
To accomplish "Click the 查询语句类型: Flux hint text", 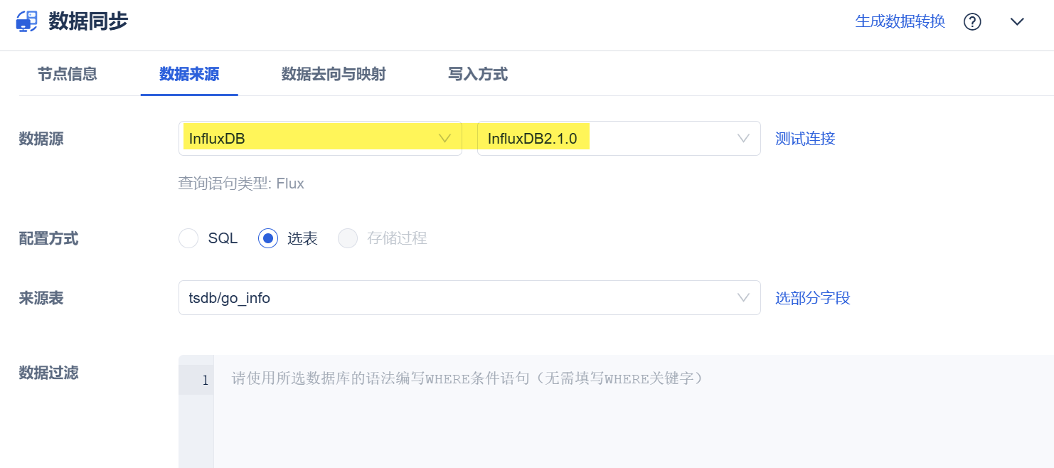I will click(241, 184).
